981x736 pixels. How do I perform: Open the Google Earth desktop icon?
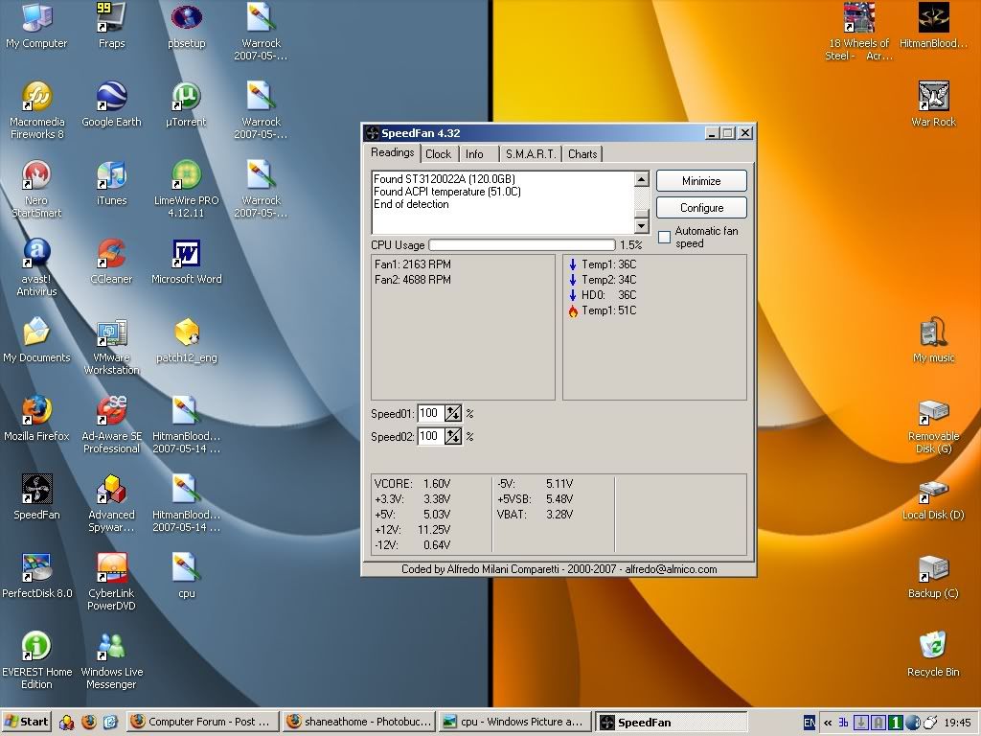tap(111, 97)
